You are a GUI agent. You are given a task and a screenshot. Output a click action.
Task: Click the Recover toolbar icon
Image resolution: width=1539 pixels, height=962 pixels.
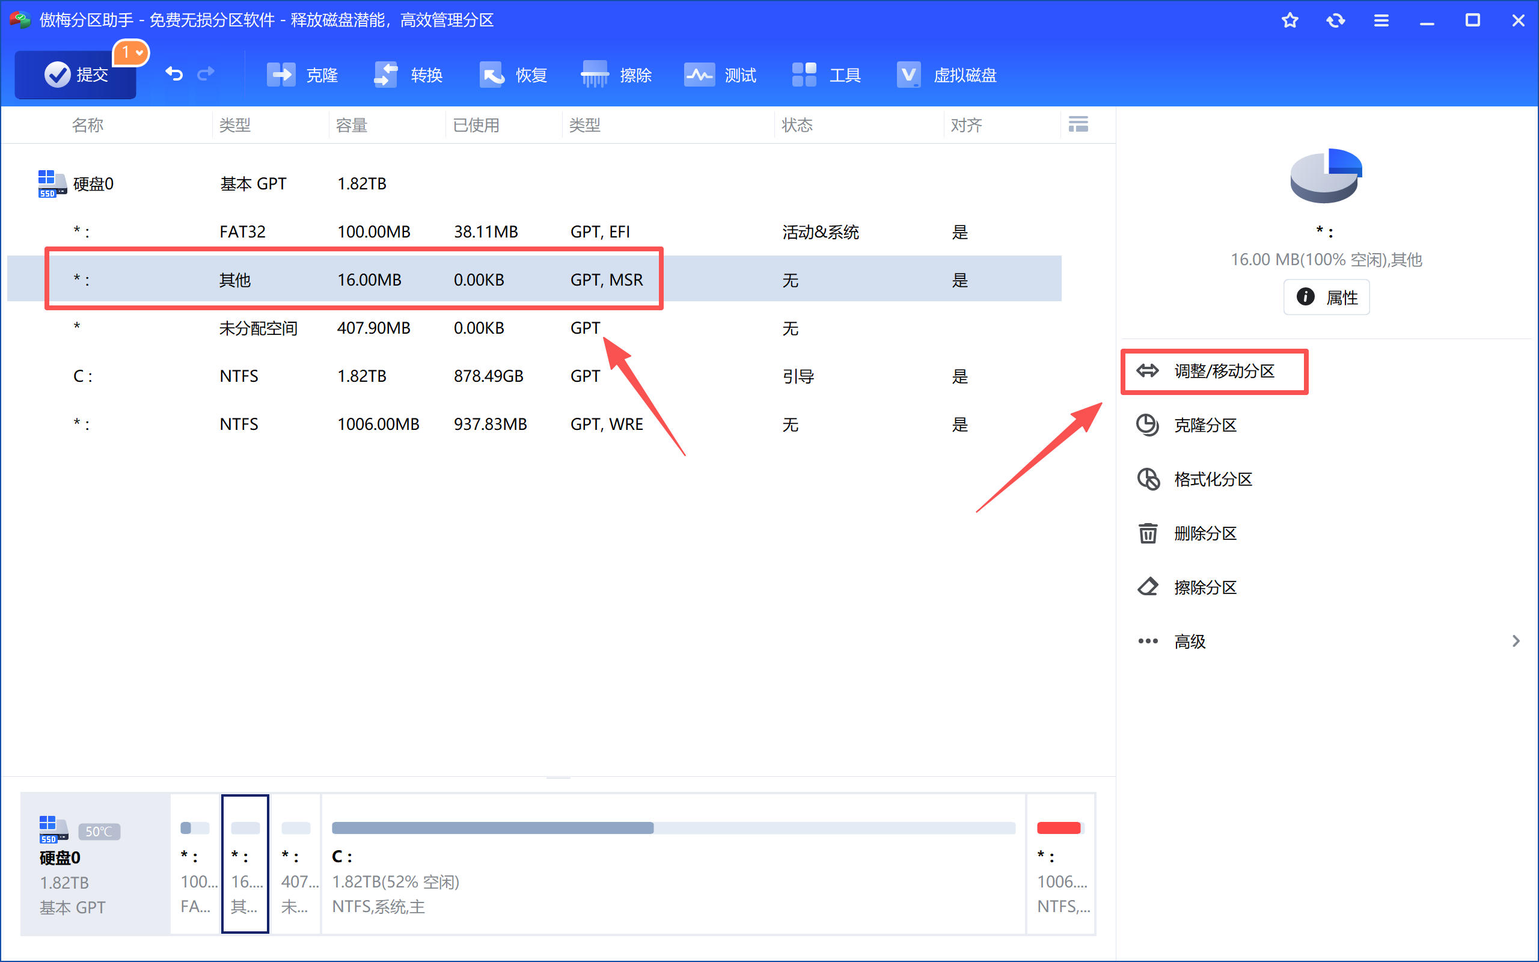[491, 75]
